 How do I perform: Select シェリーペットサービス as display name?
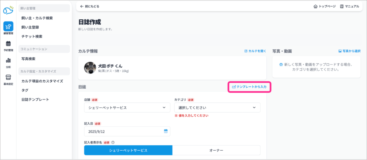[x=128, y=150]
